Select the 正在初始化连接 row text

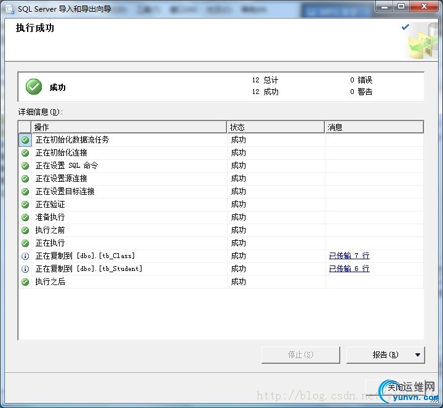click(x=62, y=152)
